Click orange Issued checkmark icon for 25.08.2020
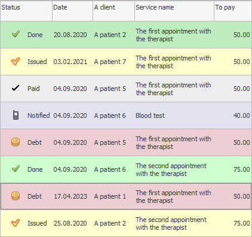Screen dimensions: 252x237 [x=16, y=223]
